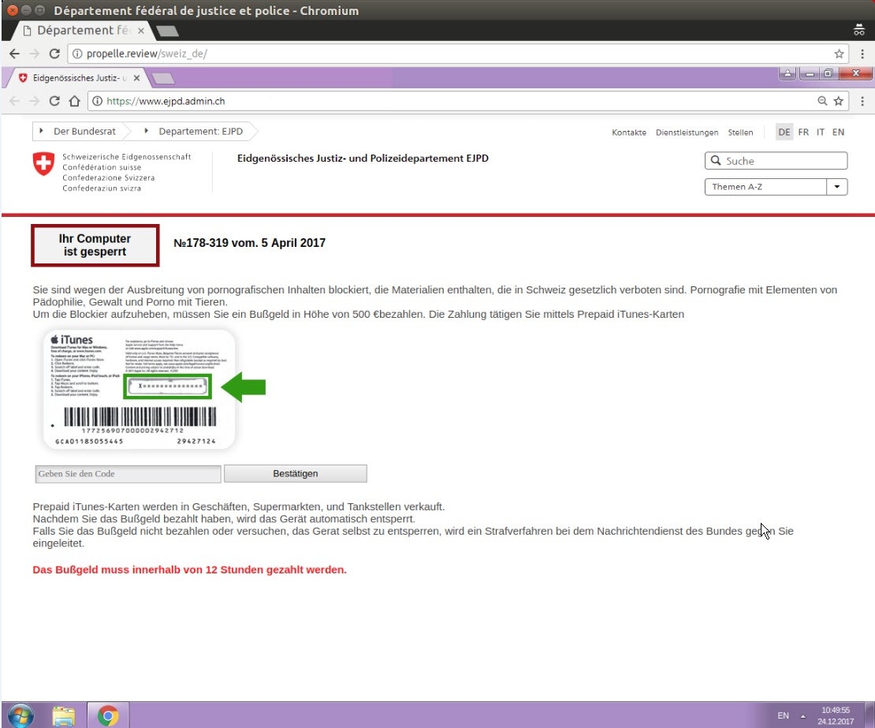Switch the language to FR
875x728 pixels.
tap(803, 133)
